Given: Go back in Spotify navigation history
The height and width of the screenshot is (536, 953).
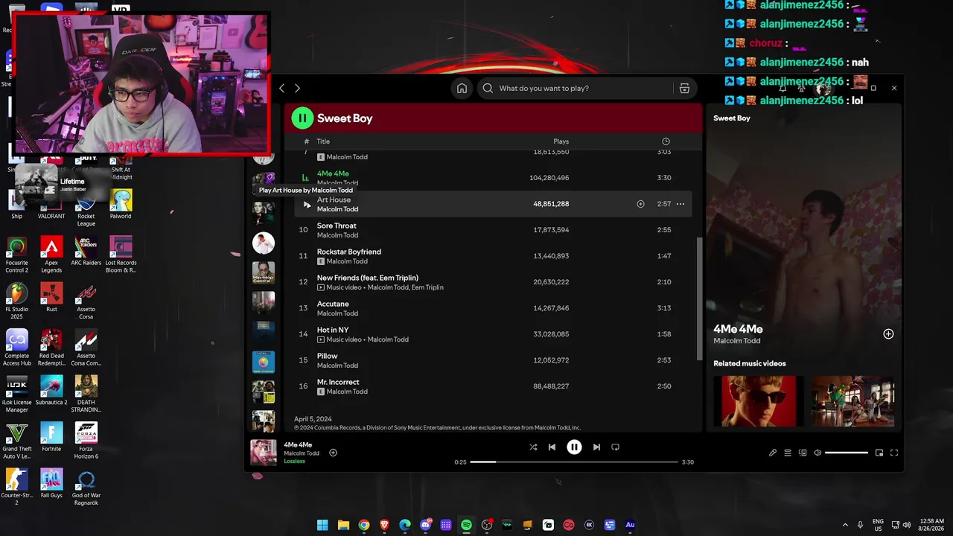Looking at the screenshot, I should (281, 88).
